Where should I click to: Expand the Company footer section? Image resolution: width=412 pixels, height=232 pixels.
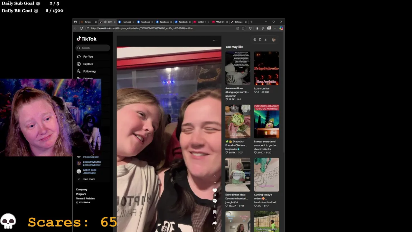pyautogui.click(x=81, y=189)
